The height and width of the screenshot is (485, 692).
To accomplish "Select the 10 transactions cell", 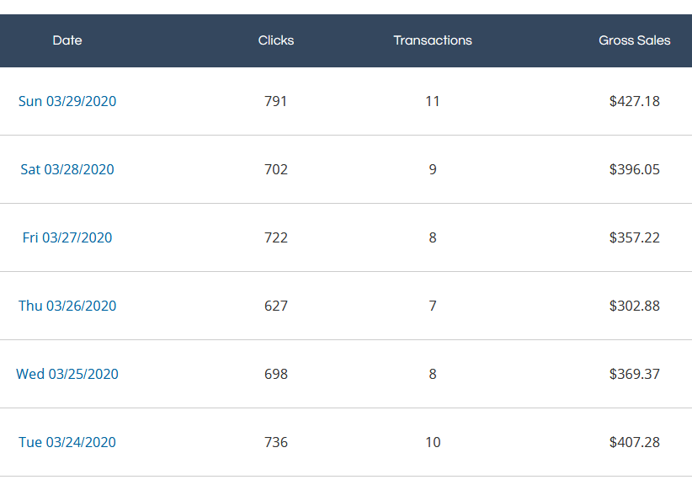I will tap(433, 442).
